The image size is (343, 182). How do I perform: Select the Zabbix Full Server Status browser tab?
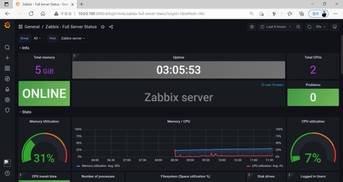pyautogui.click(x=45, y=4)
